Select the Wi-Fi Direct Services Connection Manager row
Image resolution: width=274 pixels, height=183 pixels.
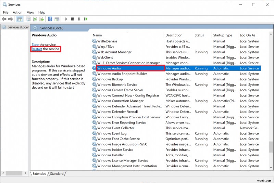click(176, 63)
